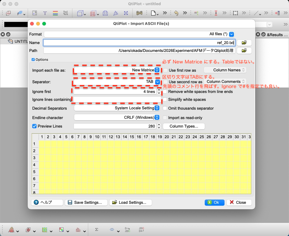
Task: Click the rainbow color lines toolbar icon
Action: [x=55, y=13]
